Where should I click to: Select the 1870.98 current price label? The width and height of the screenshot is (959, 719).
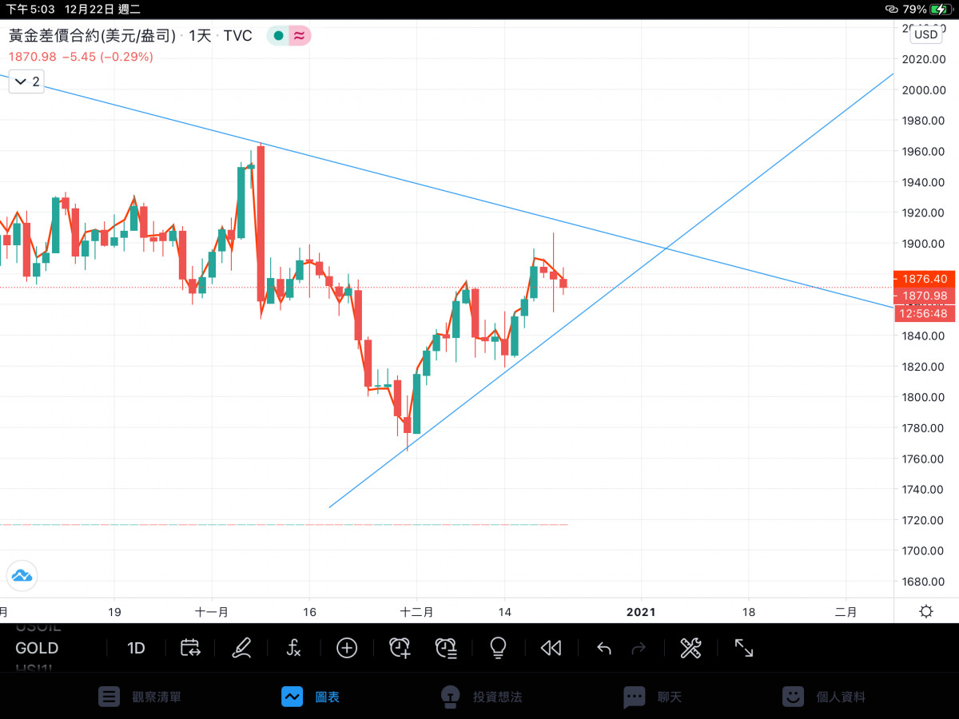click(x=925, y=296)
